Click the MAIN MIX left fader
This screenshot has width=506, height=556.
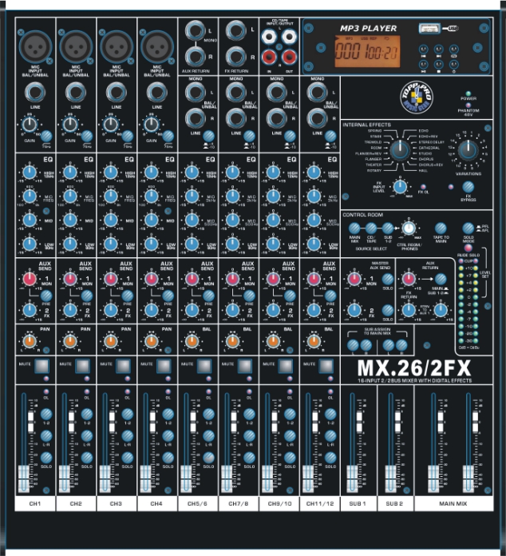pos(433,479)
